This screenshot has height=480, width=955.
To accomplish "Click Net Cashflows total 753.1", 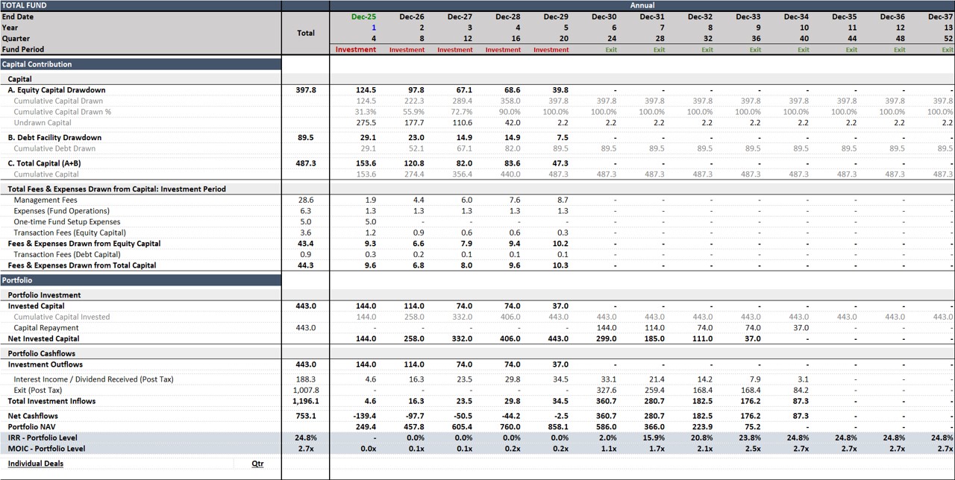I will [x=306, y=416].
